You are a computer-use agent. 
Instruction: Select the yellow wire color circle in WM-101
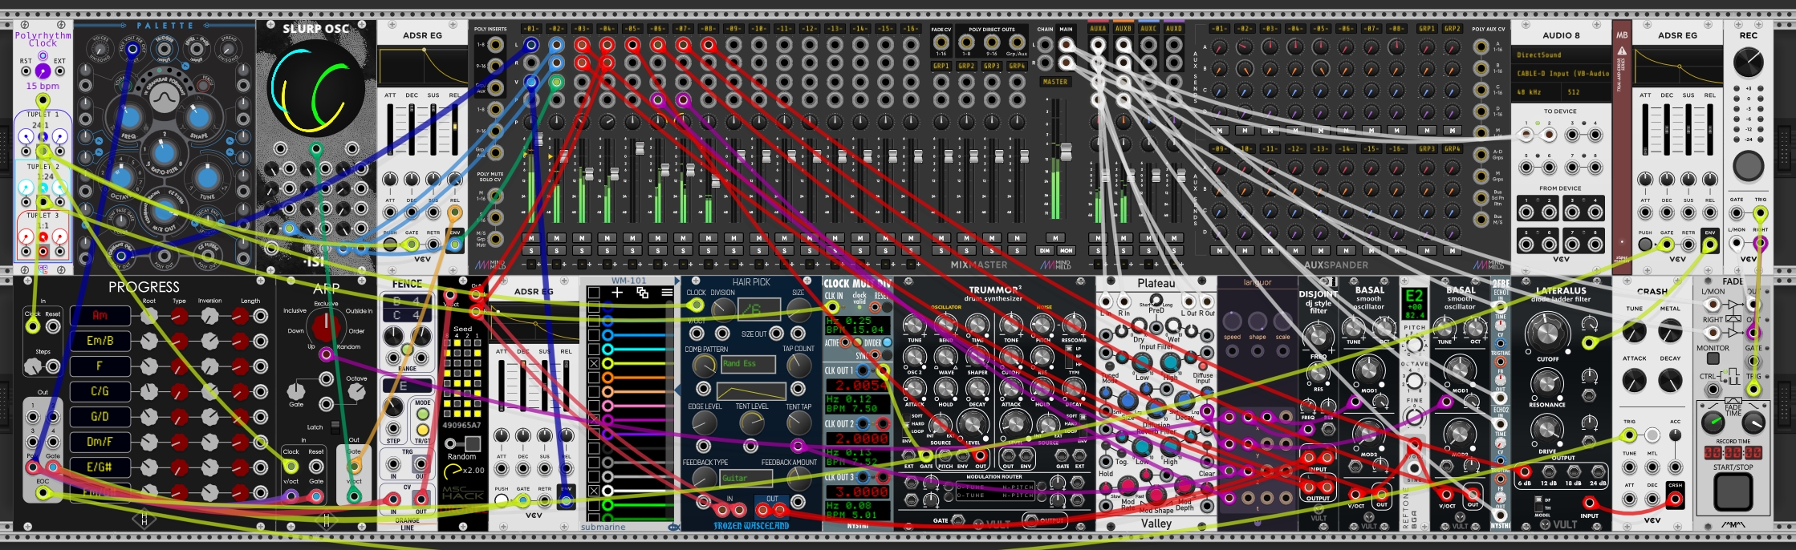pyautogui.click(x=608, y=363)
